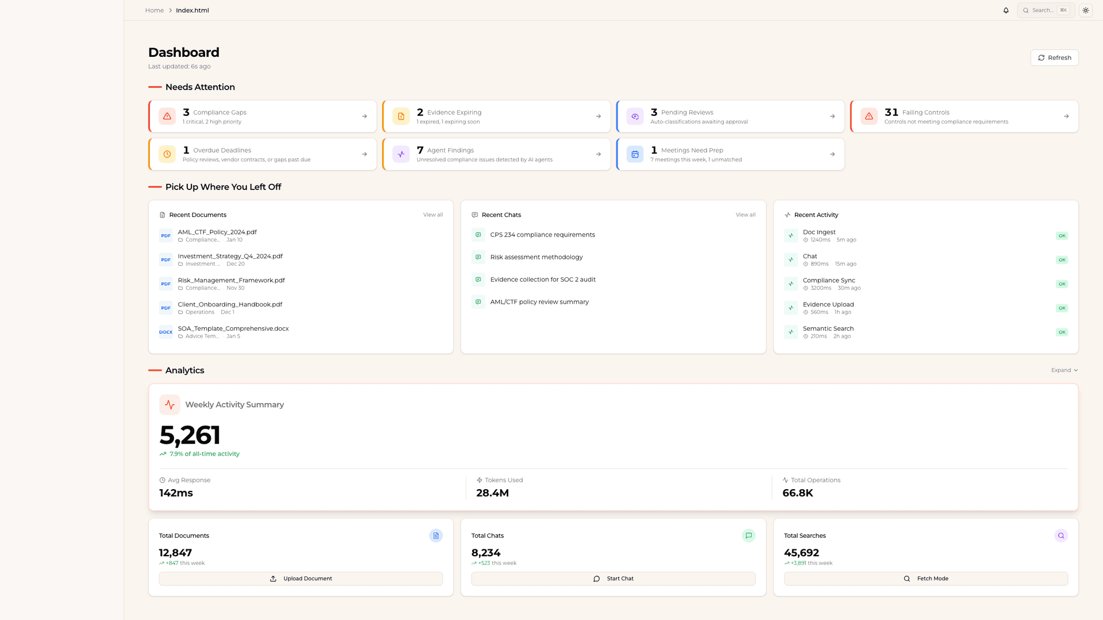Click the Evidence Expiring document icon

[401, 117]
